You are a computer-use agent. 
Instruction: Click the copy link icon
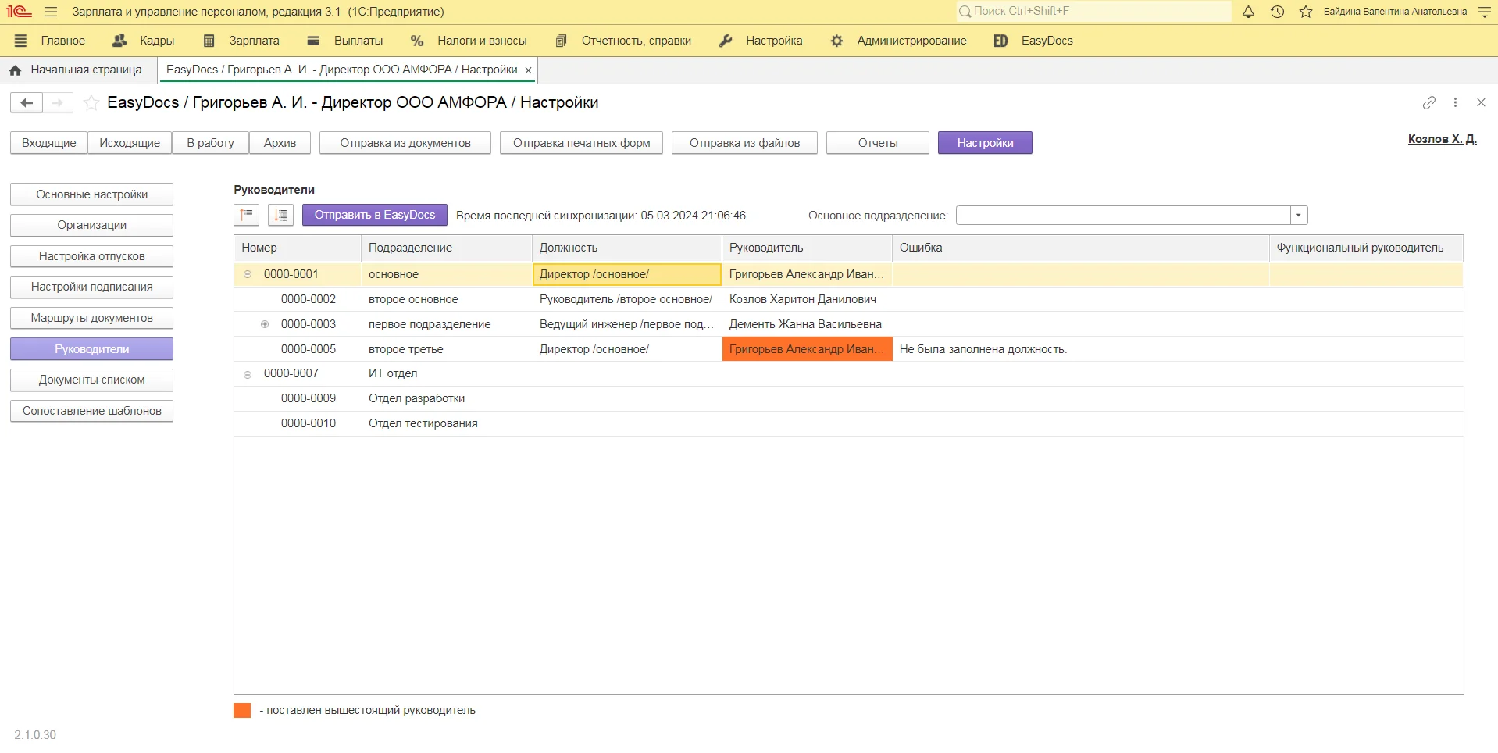coord(1428,102)
